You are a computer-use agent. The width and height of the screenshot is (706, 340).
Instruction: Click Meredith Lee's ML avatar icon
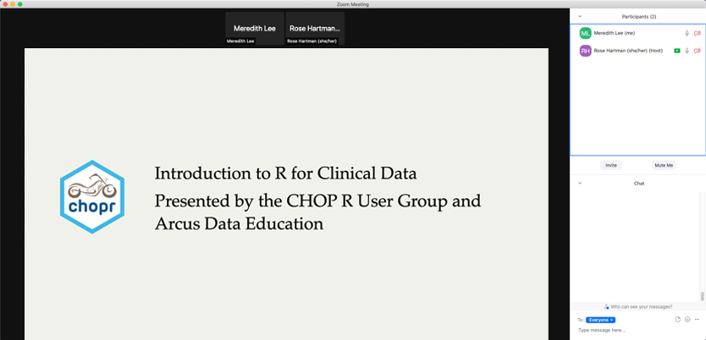[585, 33]
